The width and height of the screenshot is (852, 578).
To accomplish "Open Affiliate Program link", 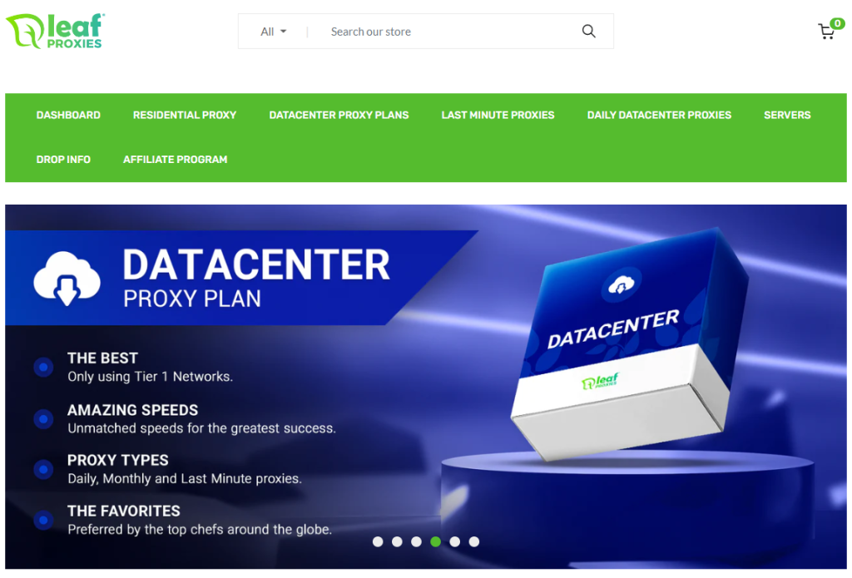I will click(x=175, y=160).
